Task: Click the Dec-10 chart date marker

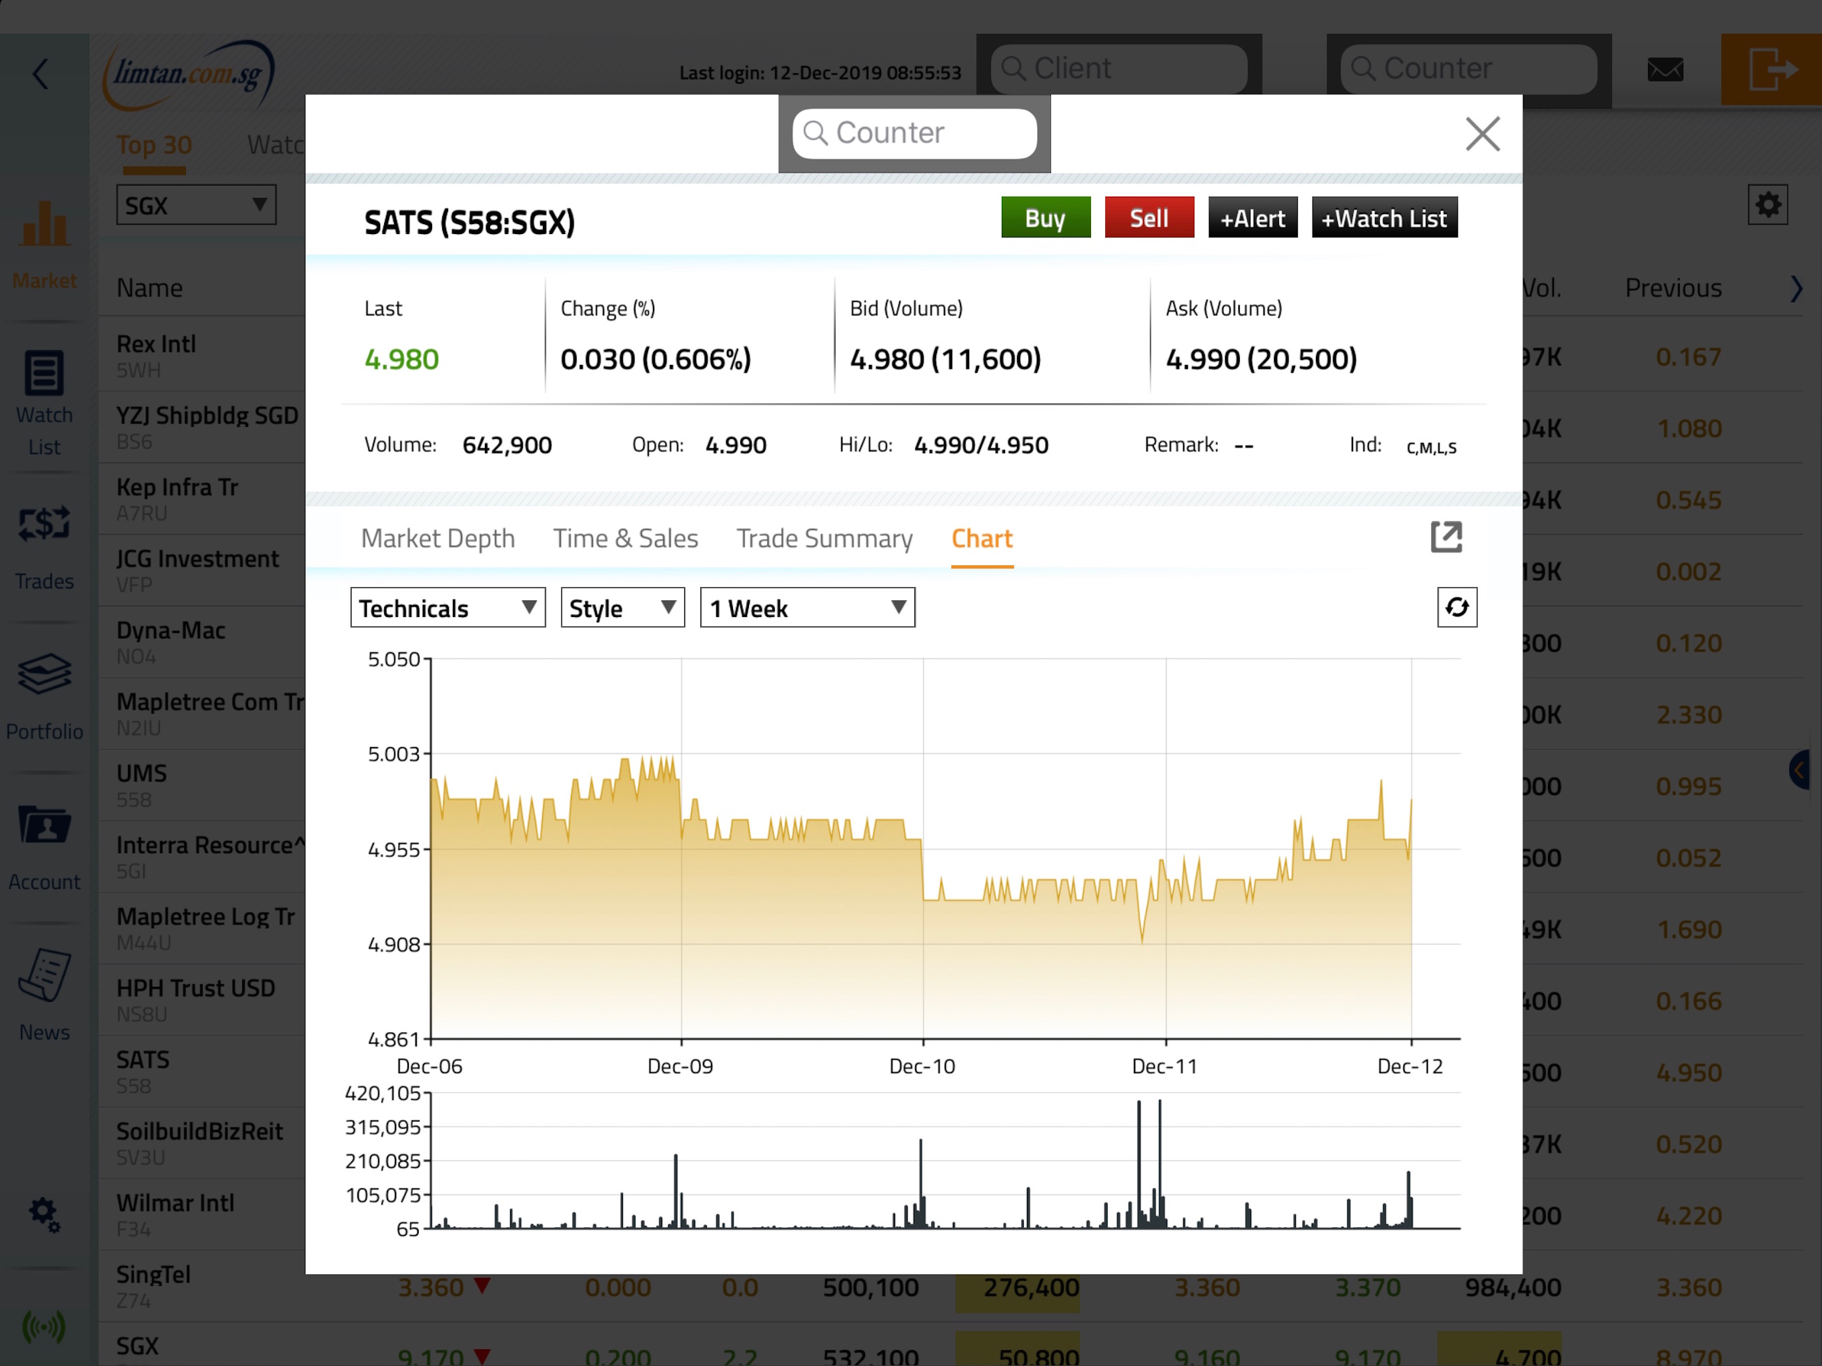Action: coord(922,1066)
